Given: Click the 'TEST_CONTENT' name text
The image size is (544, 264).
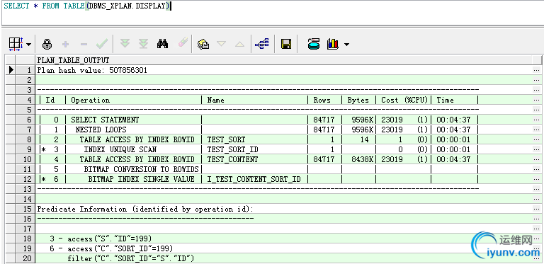Looking at the screenshot, I should click(x=233, y=159).
